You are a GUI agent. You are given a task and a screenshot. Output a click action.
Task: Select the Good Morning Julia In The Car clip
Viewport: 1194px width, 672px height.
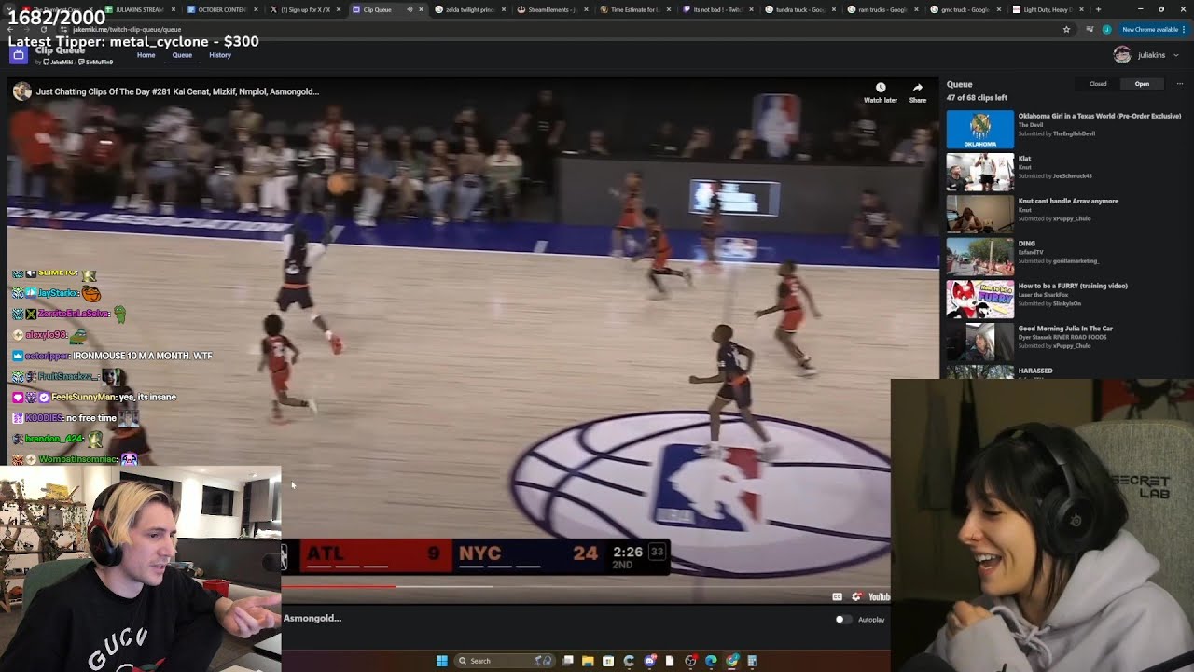pyautogui.click(x=1064, y=342)
